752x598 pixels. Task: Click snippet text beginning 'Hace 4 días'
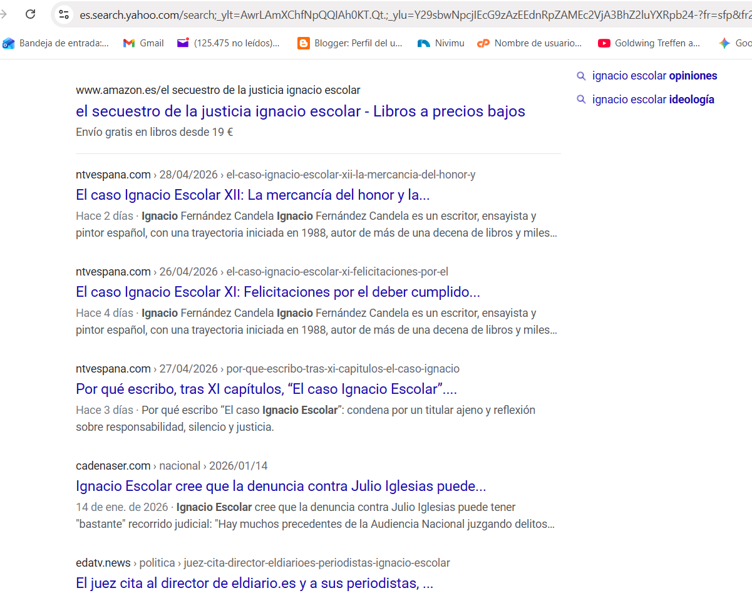point(316,322)
